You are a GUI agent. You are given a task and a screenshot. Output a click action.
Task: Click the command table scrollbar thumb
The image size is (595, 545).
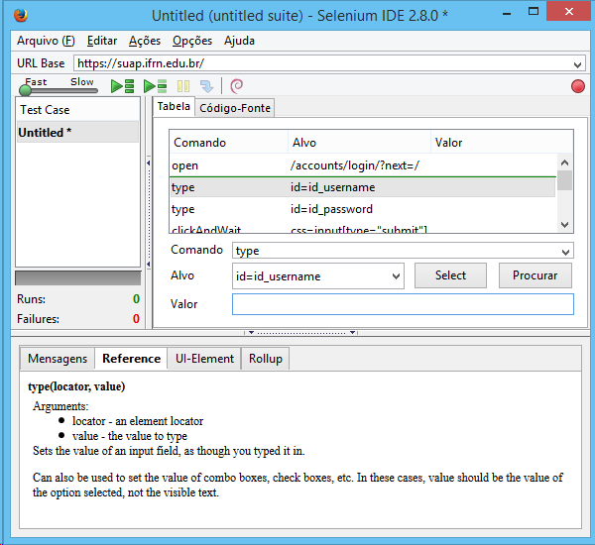(x=564, y=180)
